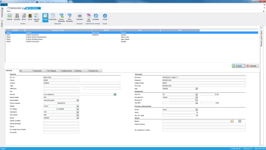Expand the Nacionalidad dropdown

pyautogui.click(x=78, y=100)
